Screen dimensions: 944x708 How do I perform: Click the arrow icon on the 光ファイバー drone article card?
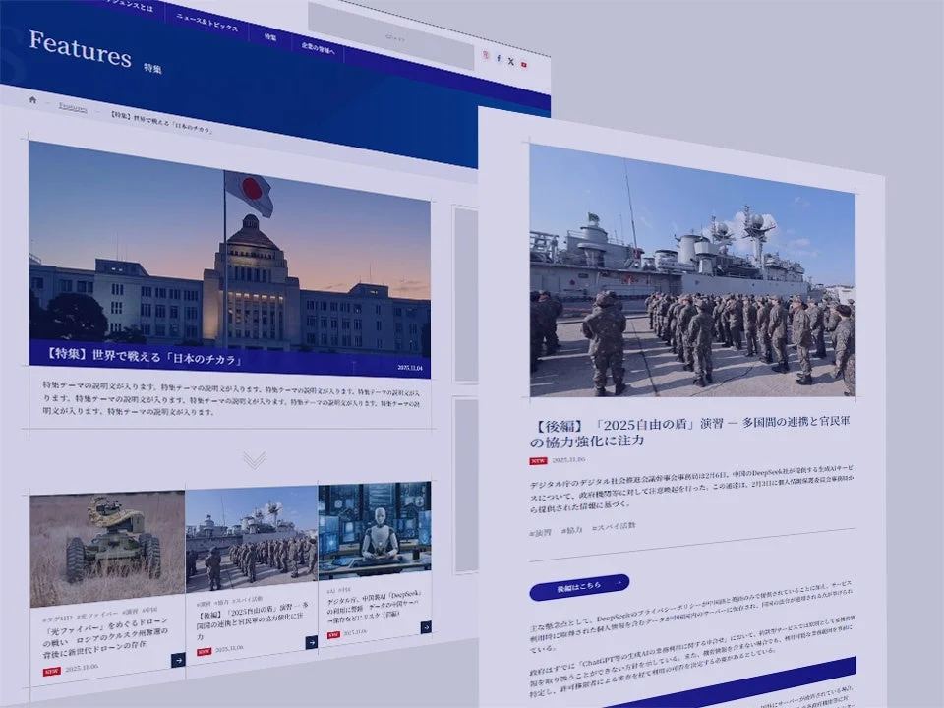tap(179, 658)
